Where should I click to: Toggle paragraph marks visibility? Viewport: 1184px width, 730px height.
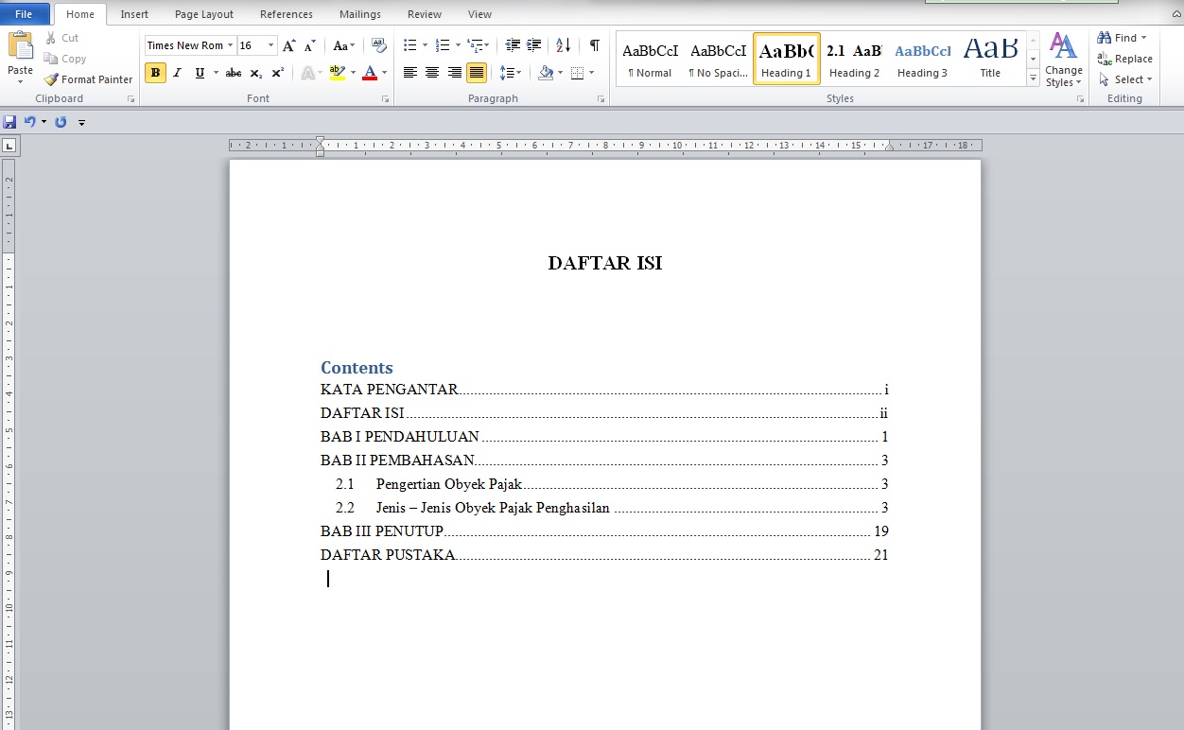pos(594,44)
